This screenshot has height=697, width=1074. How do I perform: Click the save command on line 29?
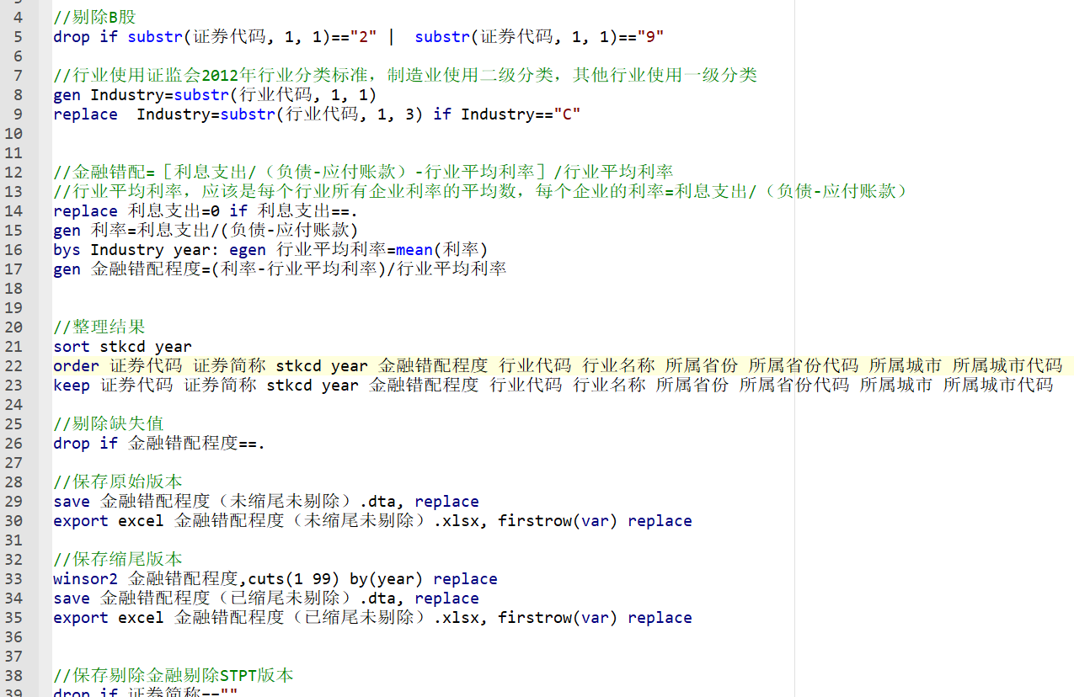[x=72, y=501]
